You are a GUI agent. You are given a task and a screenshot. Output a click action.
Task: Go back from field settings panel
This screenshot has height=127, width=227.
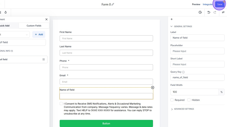[172, 19]
